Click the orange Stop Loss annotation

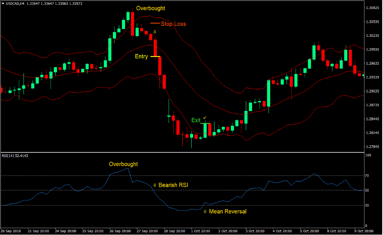[174, 24]
